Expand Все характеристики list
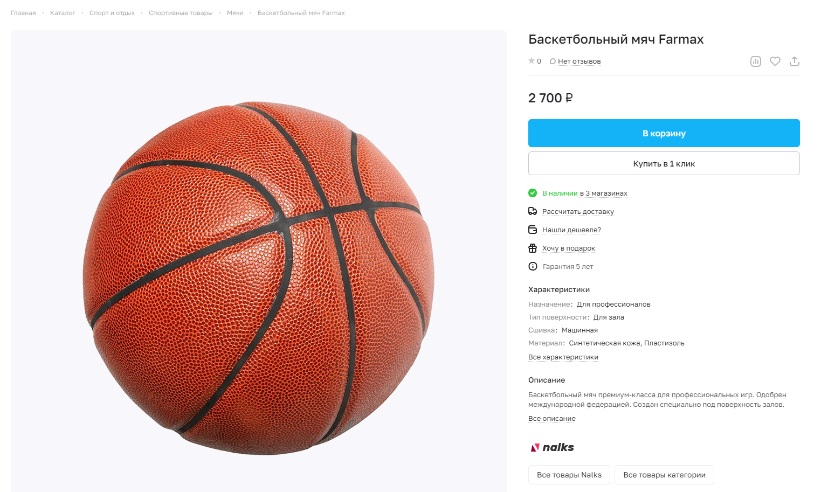Viewport: 828px width, 492px height. point(563,357)
